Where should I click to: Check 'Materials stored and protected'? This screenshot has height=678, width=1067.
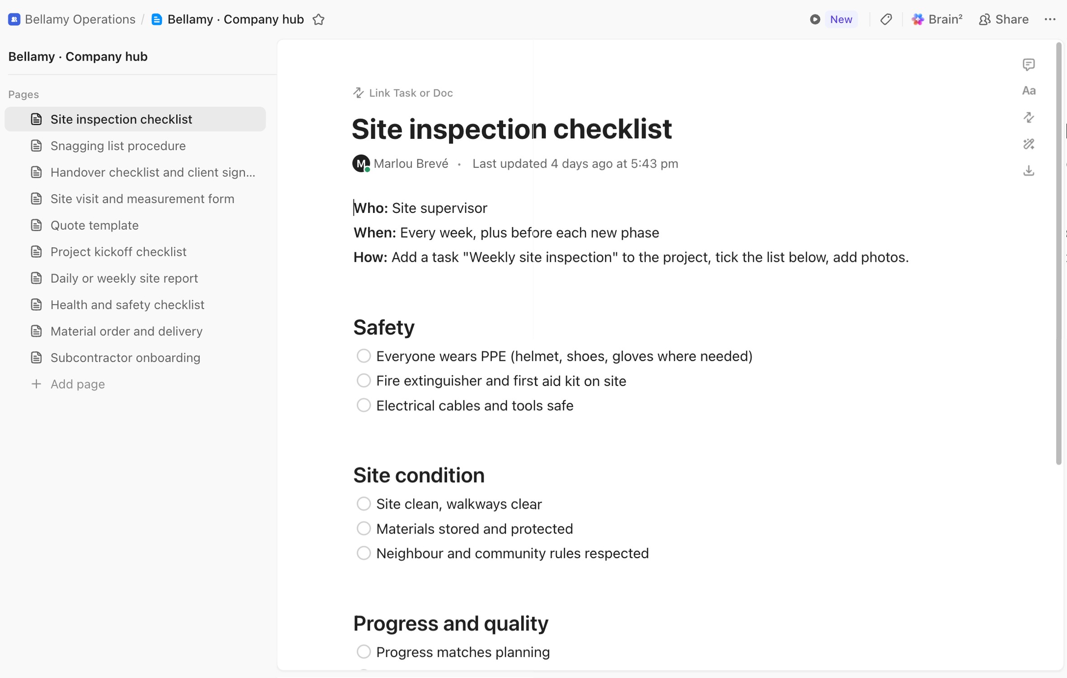click(364, 528)
